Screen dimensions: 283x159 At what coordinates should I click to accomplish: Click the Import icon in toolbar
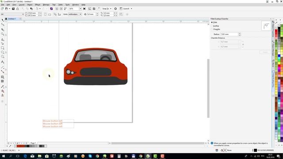(57, 9)
